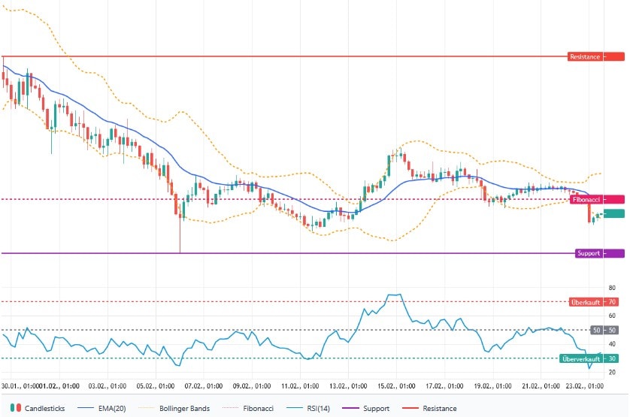Click the pink Fibonacci price label
630x417 pixels.
[597, 199]
